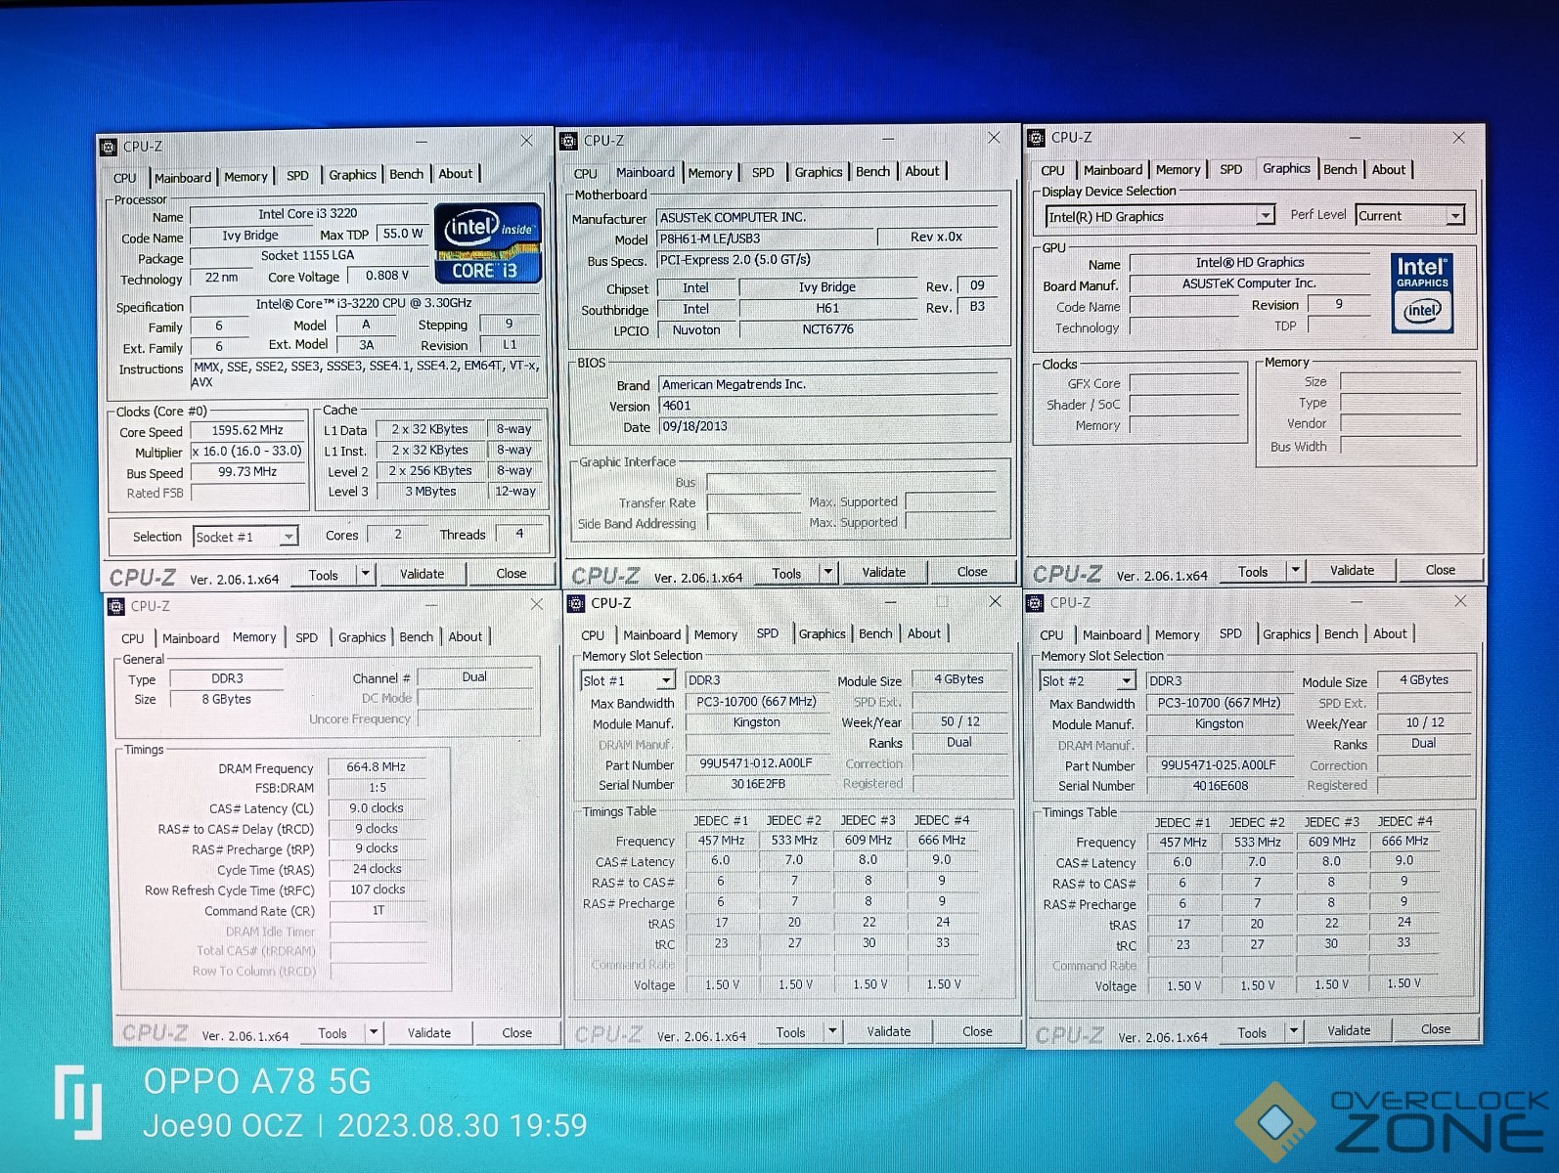Click the CAS# Latency (CL) value 9.0 clocks

tap(377, 808)
